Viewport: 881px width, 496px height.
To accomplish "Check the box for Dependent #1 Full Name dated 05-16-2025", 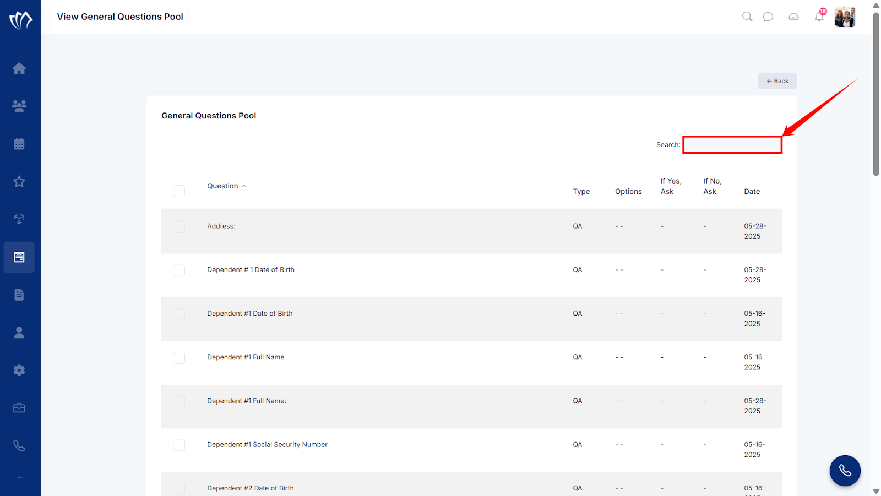I will point(179,358).
